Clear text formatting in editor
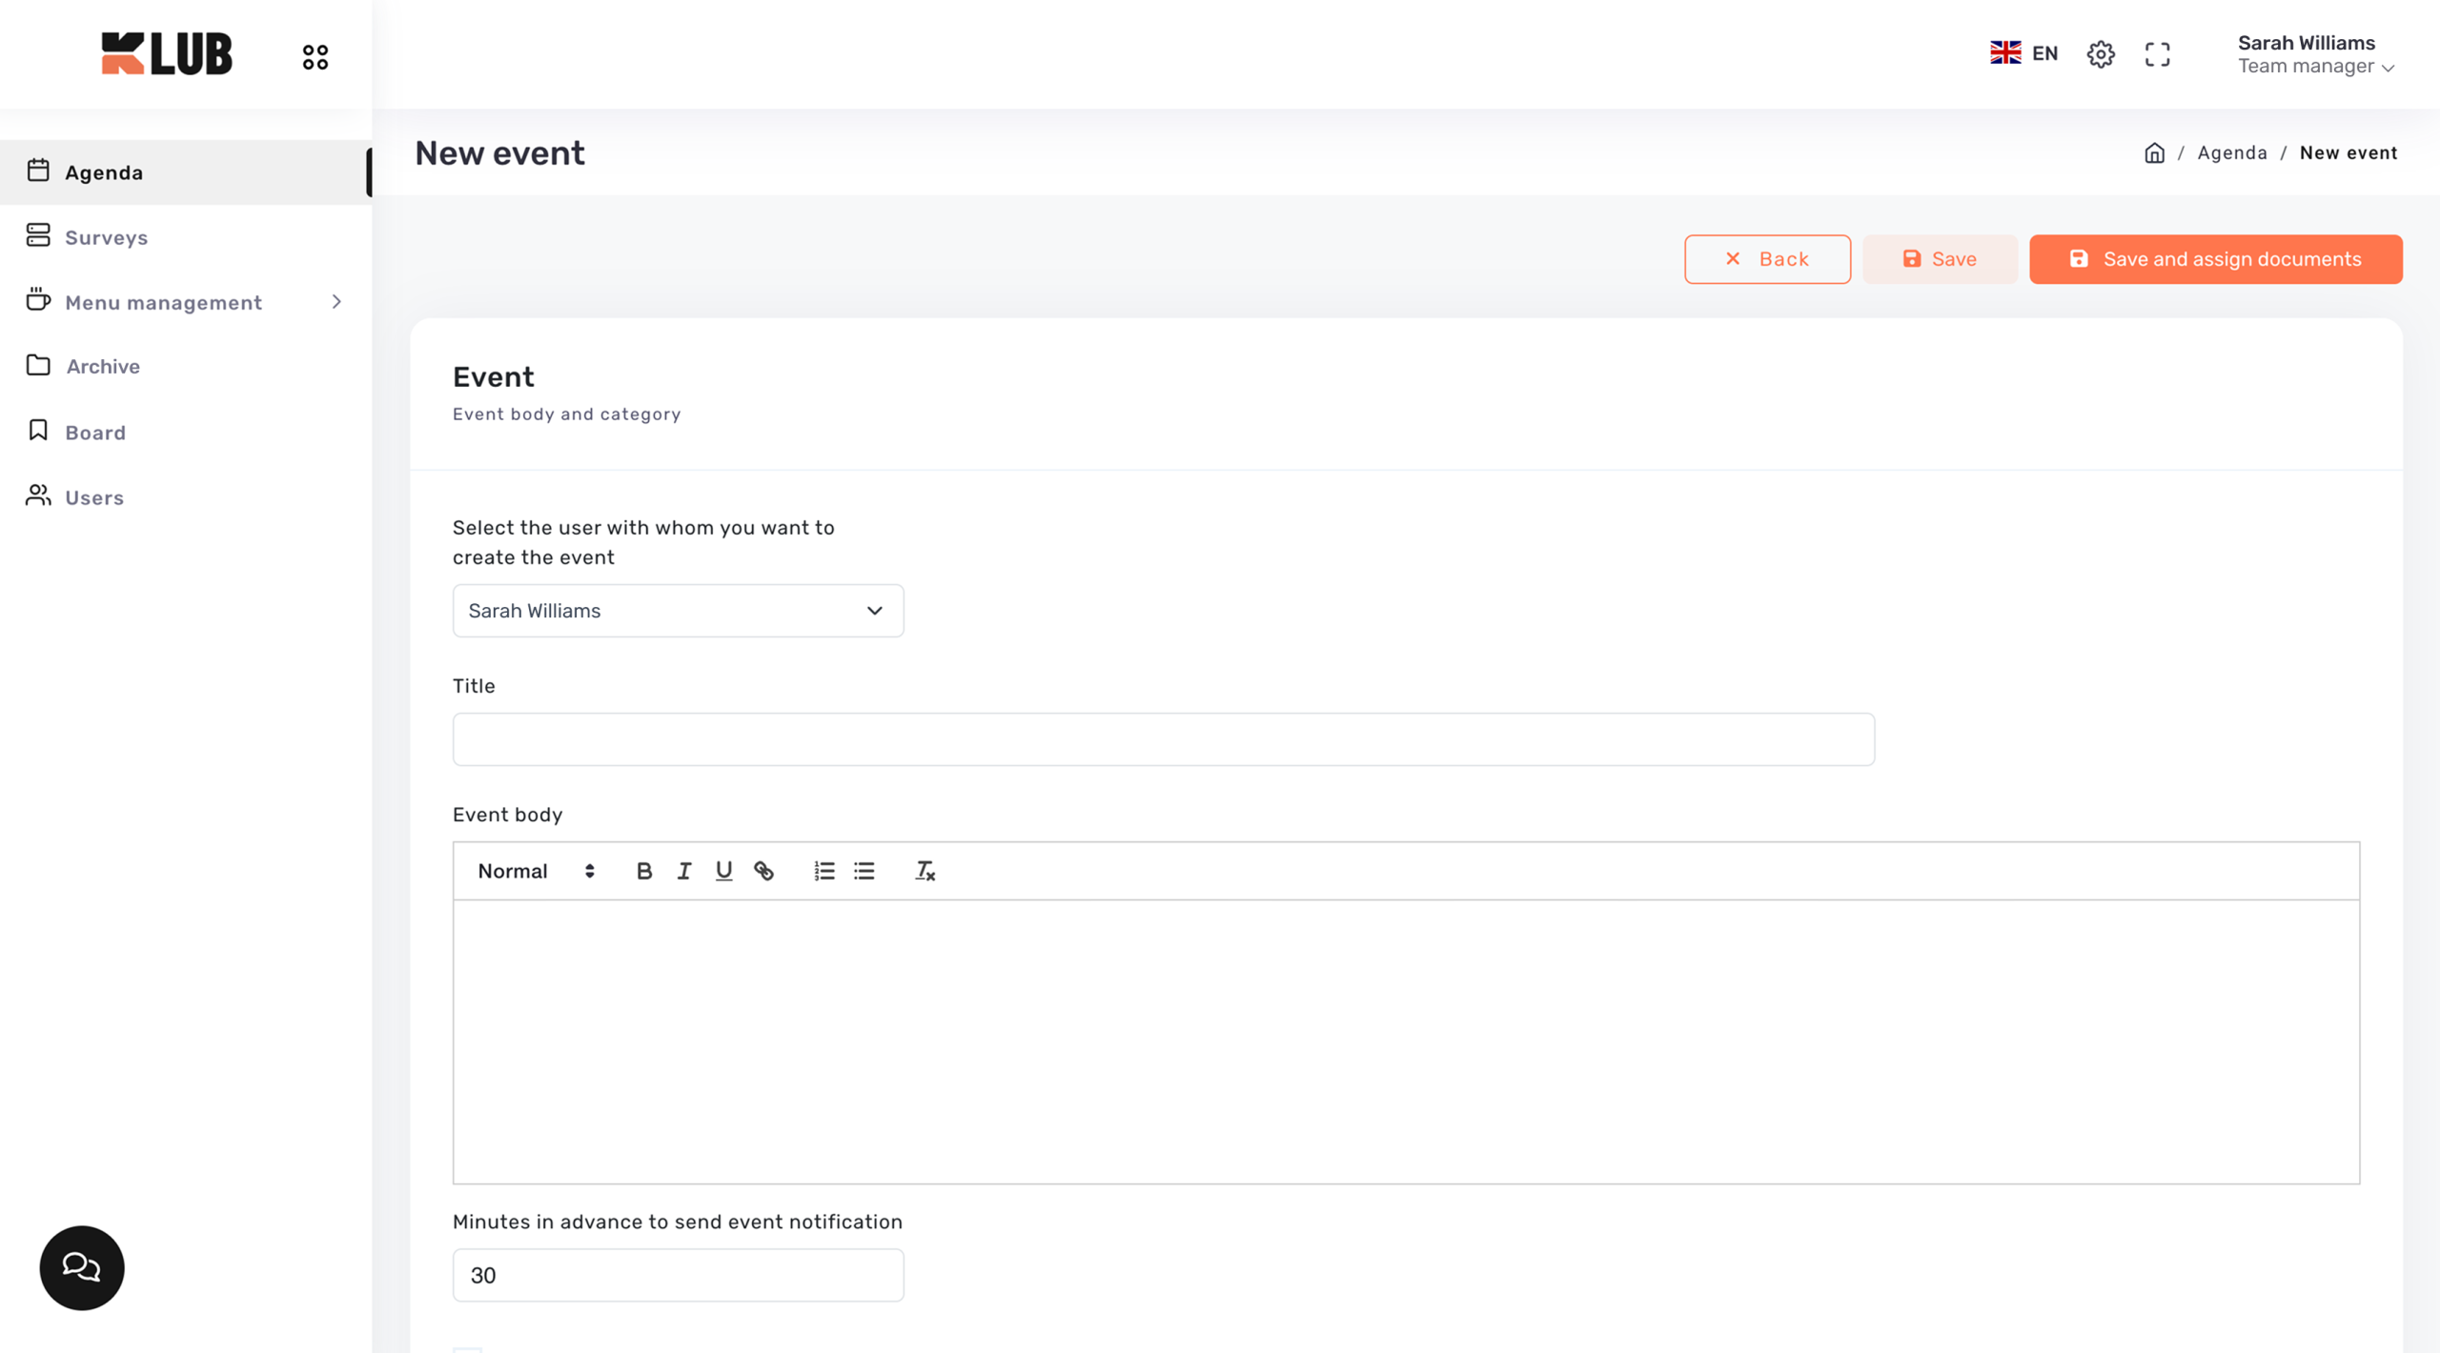The height and width of the screenshot is (1353, 2440). (925, 871)
